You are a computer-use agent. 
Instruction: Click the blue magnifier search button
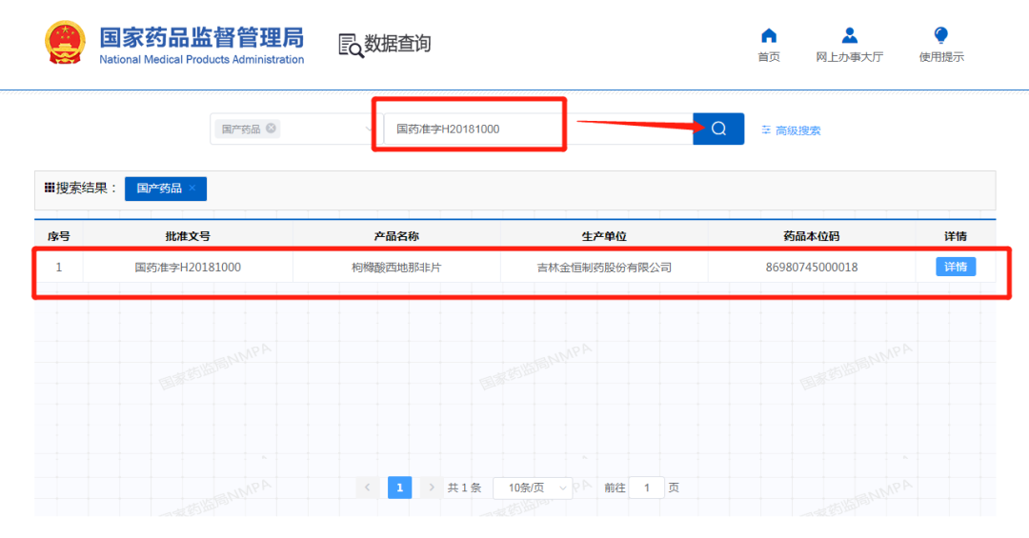tap(718, 129)
